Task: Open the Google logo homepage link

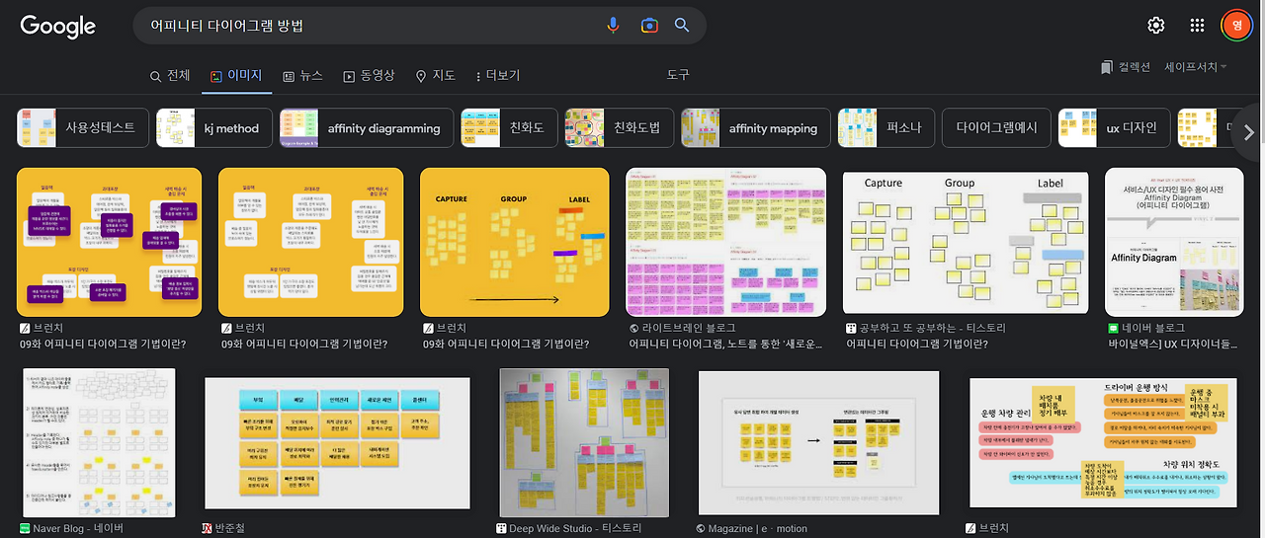Action: 57,27
